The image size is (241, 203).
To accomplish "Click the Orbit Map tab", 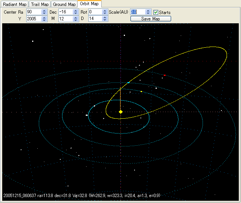I will [x=89, y=4].
